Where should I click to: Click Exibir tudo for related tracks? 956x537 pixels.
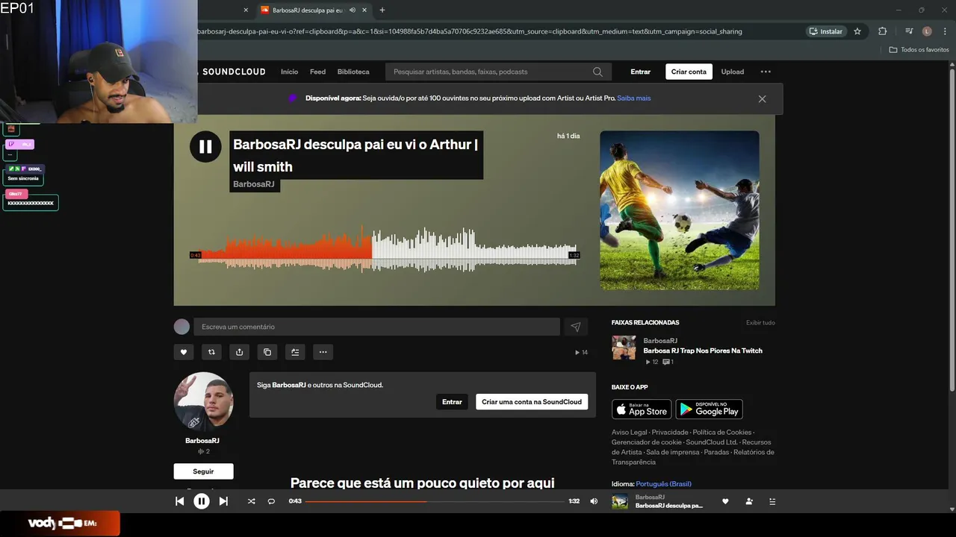click(760, 323)
